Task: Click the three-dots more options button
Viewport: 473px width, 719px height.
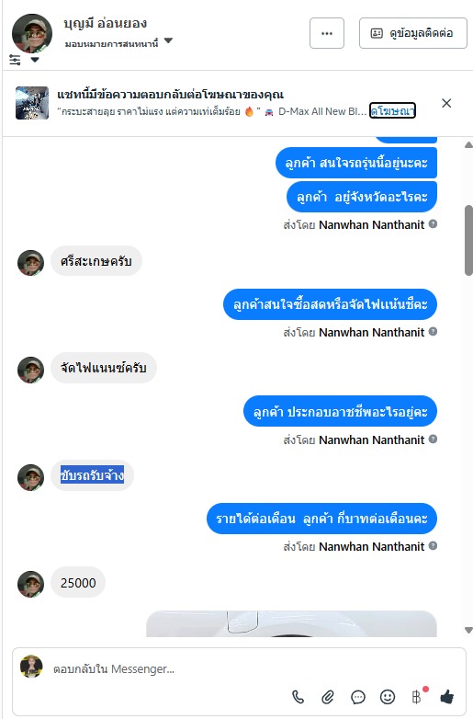Action: 326,33
